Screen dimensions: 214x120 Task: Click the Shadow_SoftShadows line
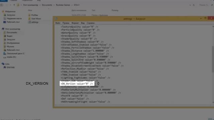tap(82, 42)
